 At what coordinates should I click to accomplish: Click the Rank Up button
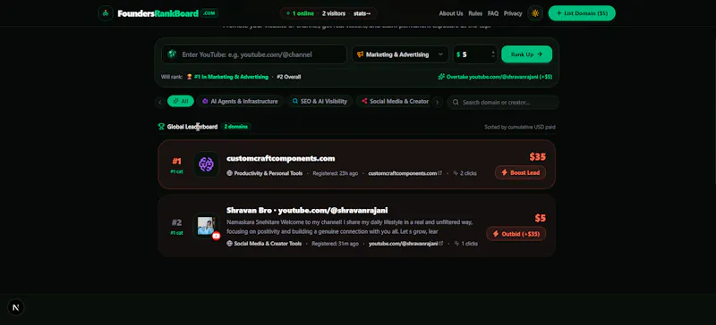point(526,54)
